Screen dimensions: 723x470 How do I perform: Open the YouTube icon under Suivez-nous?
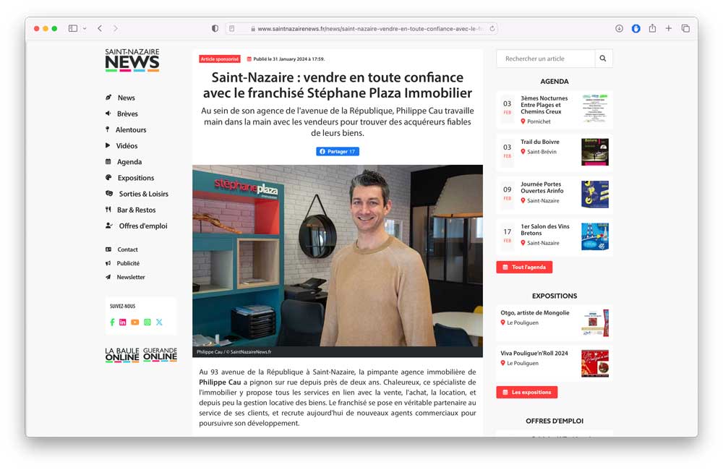(x=134, y=322)
